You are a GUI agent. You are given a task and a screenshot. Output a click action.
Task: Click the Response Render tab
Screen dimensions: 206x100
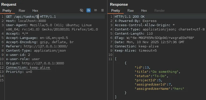(159, 10)
